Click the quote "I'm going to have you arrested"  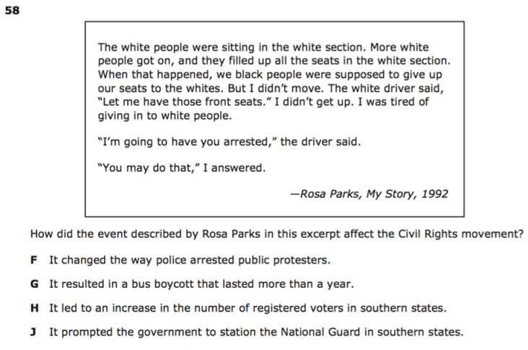tap(188, 142)
